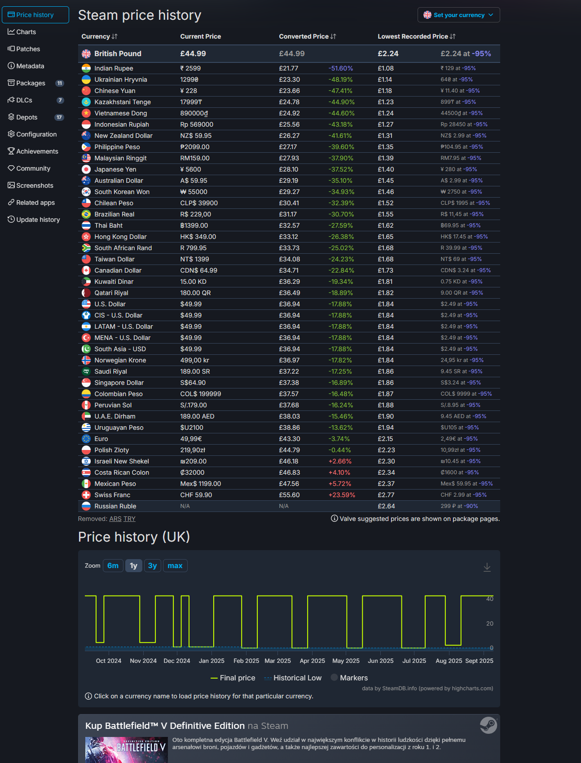Screen dimensions: 581x763
Task: Load price history for Kazakhstani Tenge
Action: (x=123, y=102)
